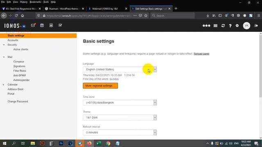The image size is (262, 147).
Task: Open the Time zone dropdown
Action: (x=120, y=102)
